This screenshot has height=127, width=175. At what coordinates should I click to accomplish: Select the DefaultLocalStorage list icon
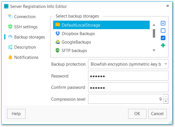click(57, 25)
